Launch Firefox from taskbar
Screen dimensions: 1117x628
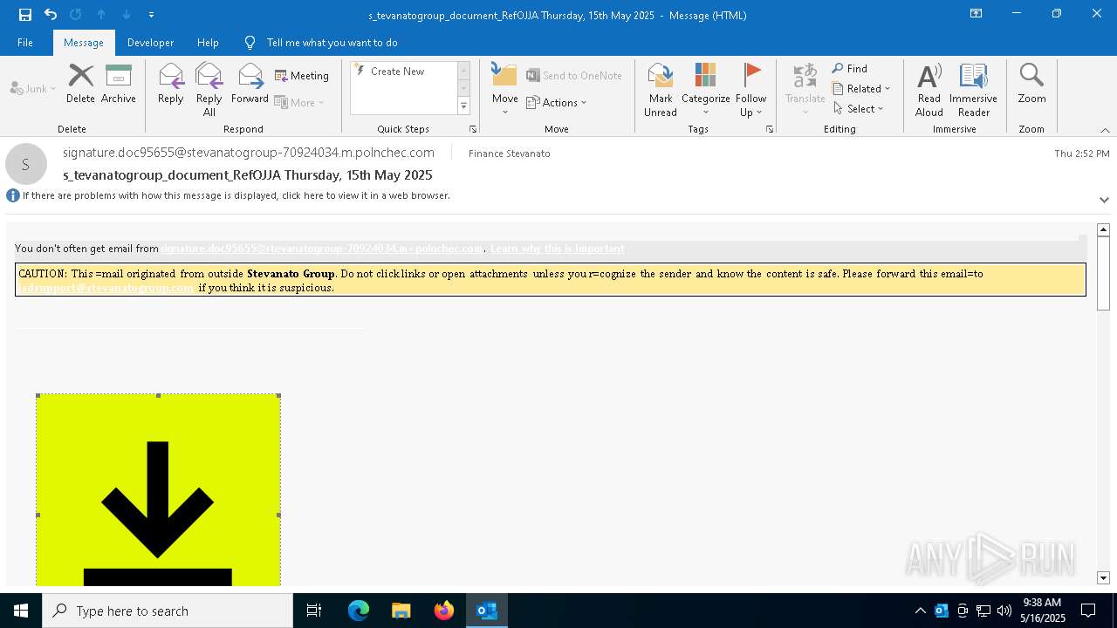[x=444, y=611]
